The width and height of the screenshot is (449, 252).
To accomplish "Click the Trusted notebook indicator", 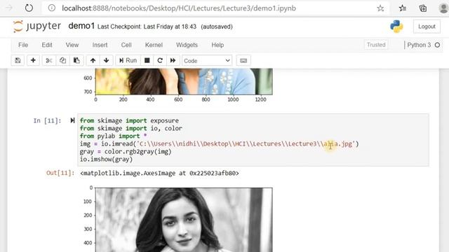I will (376, 45).
